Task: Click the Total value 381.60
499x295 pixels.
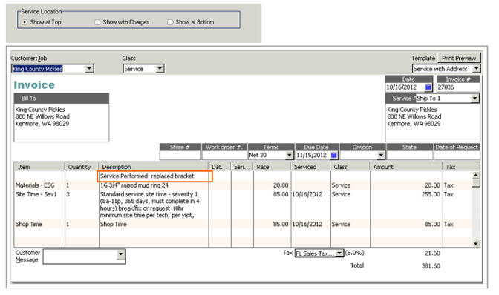Action: point(431,266)
